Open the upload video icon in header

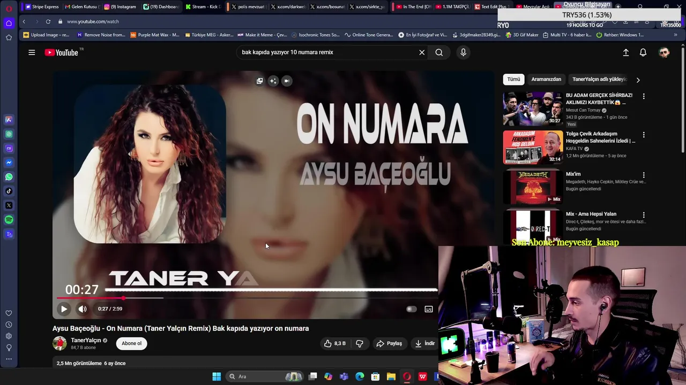point(625,52)
